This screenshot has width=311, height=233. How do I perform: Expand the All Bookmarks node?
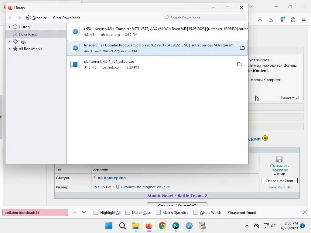click(9, 49)
